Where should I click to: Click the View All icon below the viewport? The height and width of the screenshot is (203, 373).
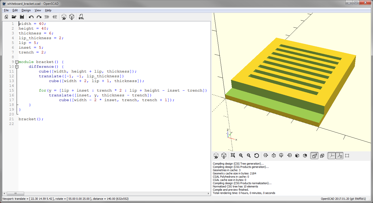click(233, 156)
